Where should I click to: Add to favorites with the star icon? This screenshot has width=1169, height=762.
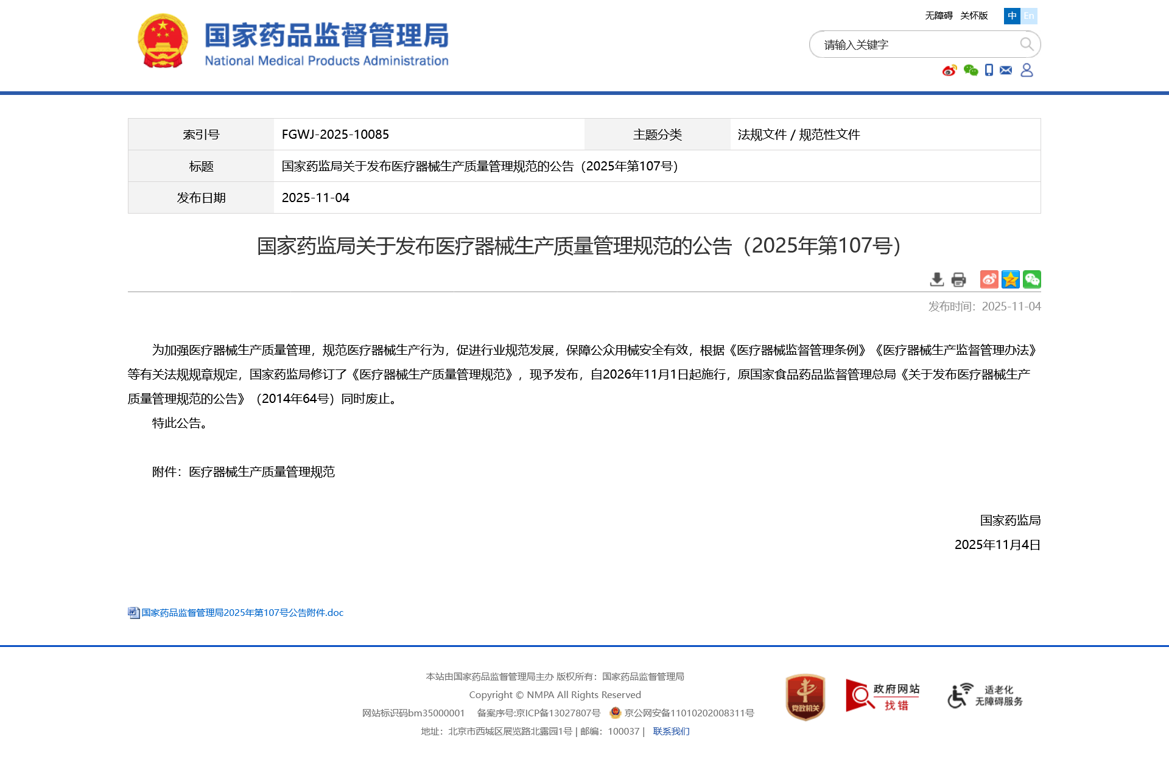click(x=1010, y=279)
